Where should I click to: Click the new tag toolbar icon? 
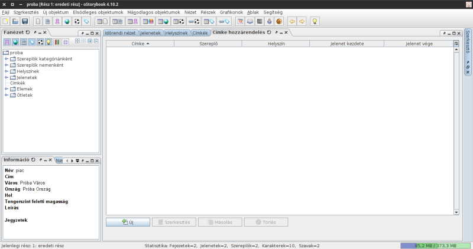pyautogui.click(x=87, y=21)
